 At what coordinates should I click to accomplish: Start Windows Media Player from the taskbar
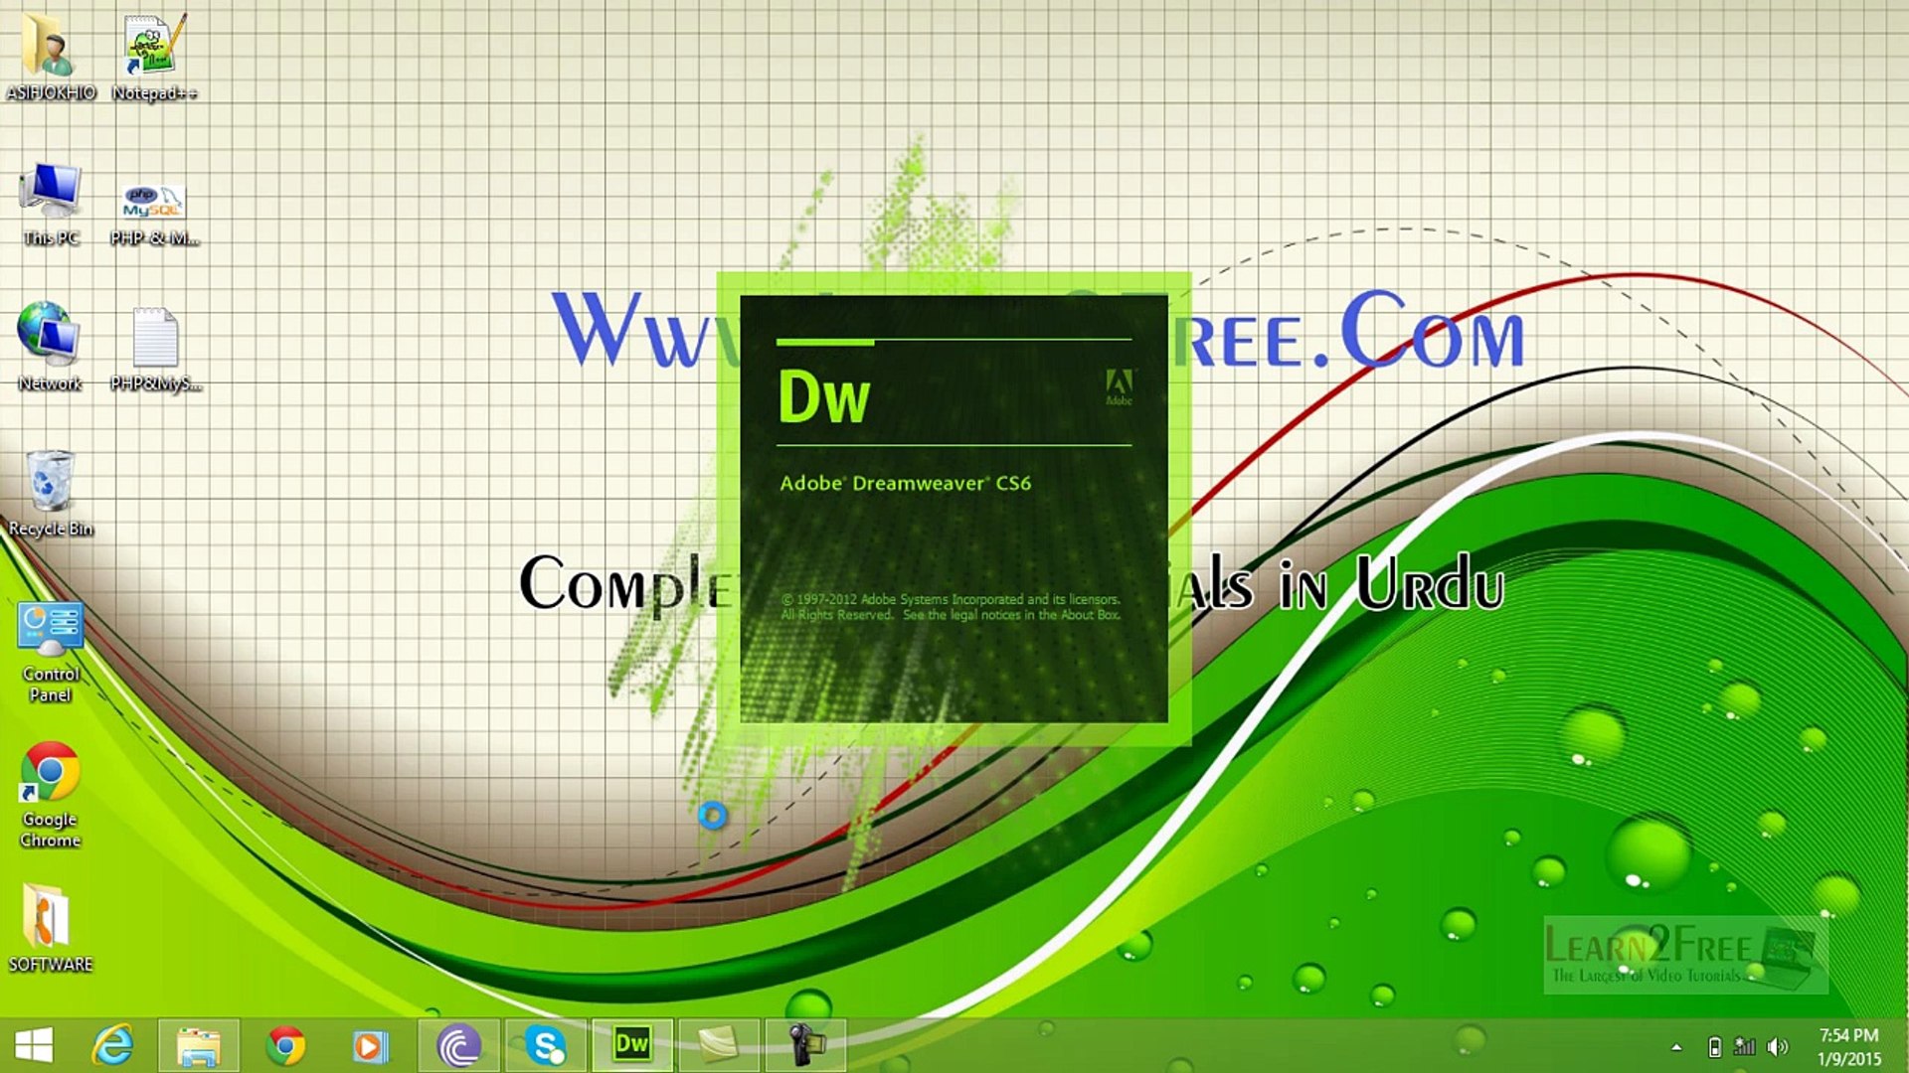370,1045
